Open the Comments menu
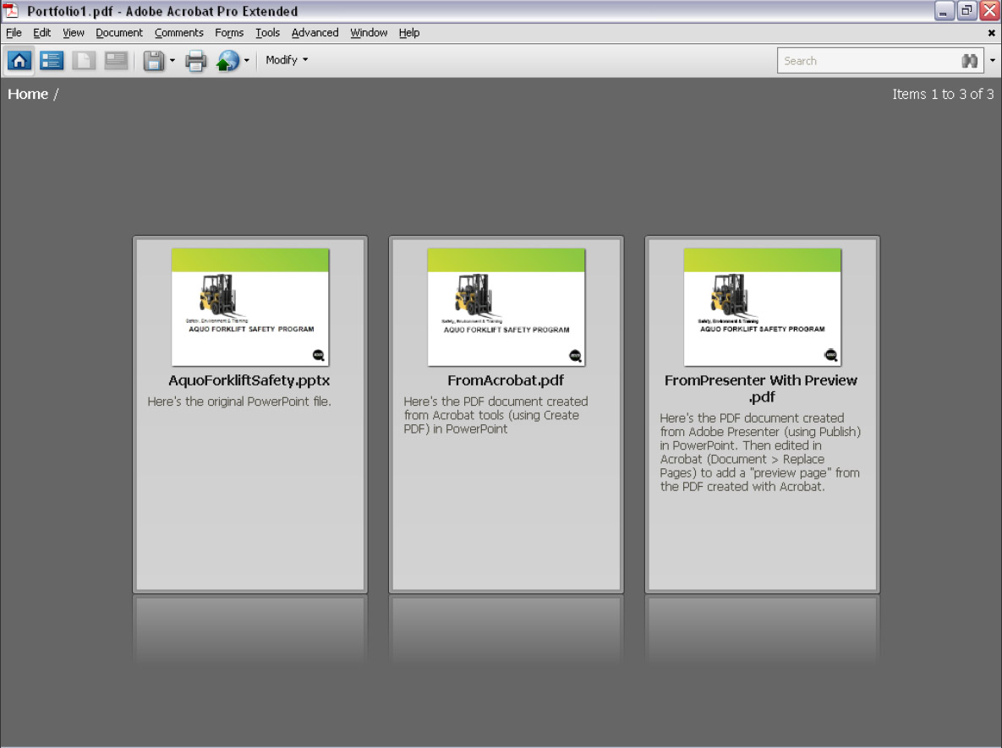This screenshot has width=1002, height=748. 178,33
